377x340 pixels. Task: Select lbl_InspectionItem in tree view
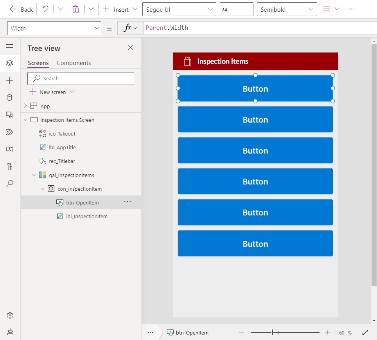click(x=86, y=216)
